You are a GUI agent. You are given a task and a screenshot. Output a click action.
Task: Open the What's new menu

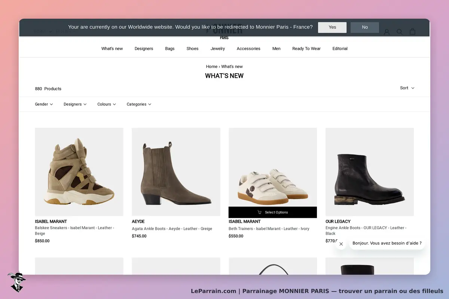tap(112, 49)
